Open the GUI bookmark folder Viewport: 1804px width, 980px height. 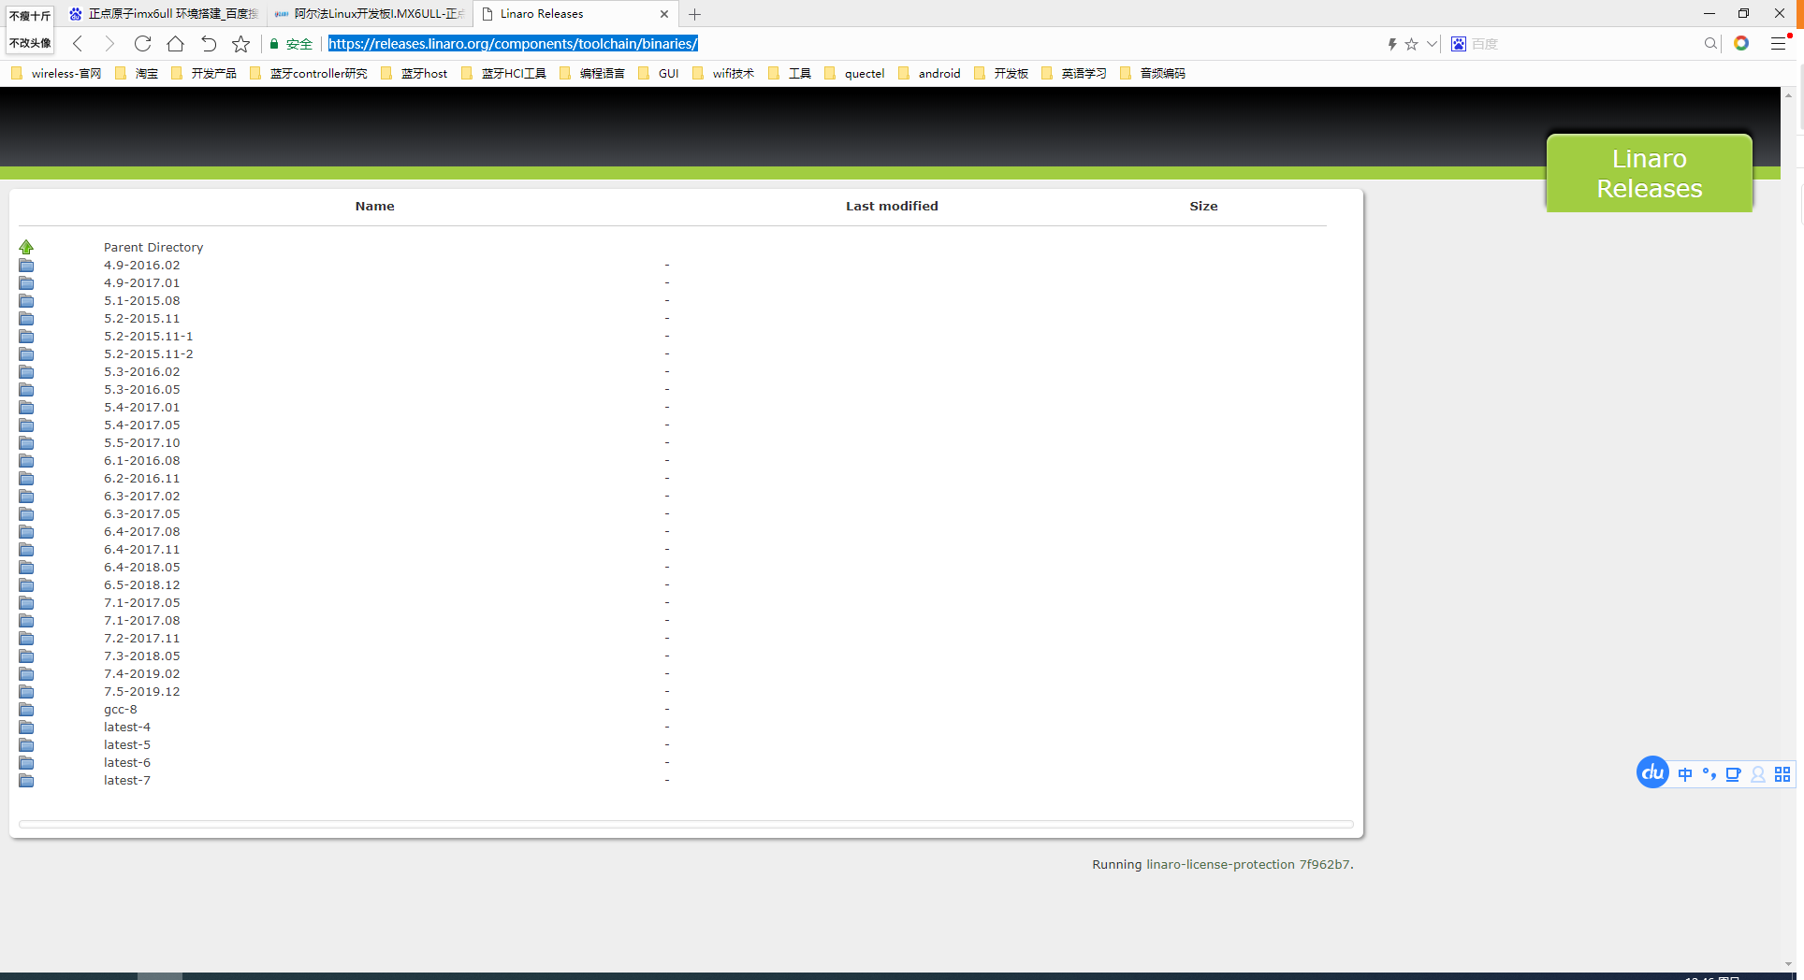[x=659, y=73]
